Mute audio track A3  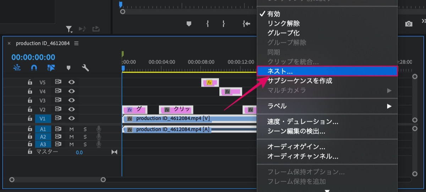(x=71, y=144)
